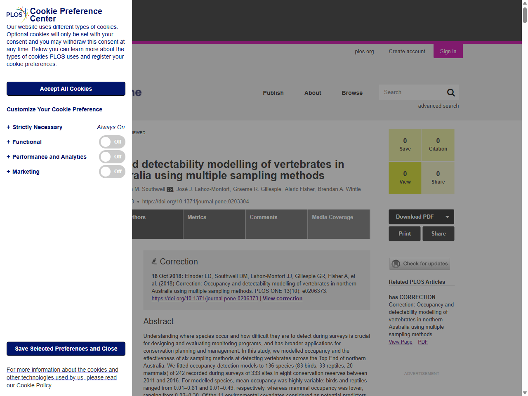Click inside the Search input field
The width and height of the screenshot is (528, 396).
[x=412, y=92]
